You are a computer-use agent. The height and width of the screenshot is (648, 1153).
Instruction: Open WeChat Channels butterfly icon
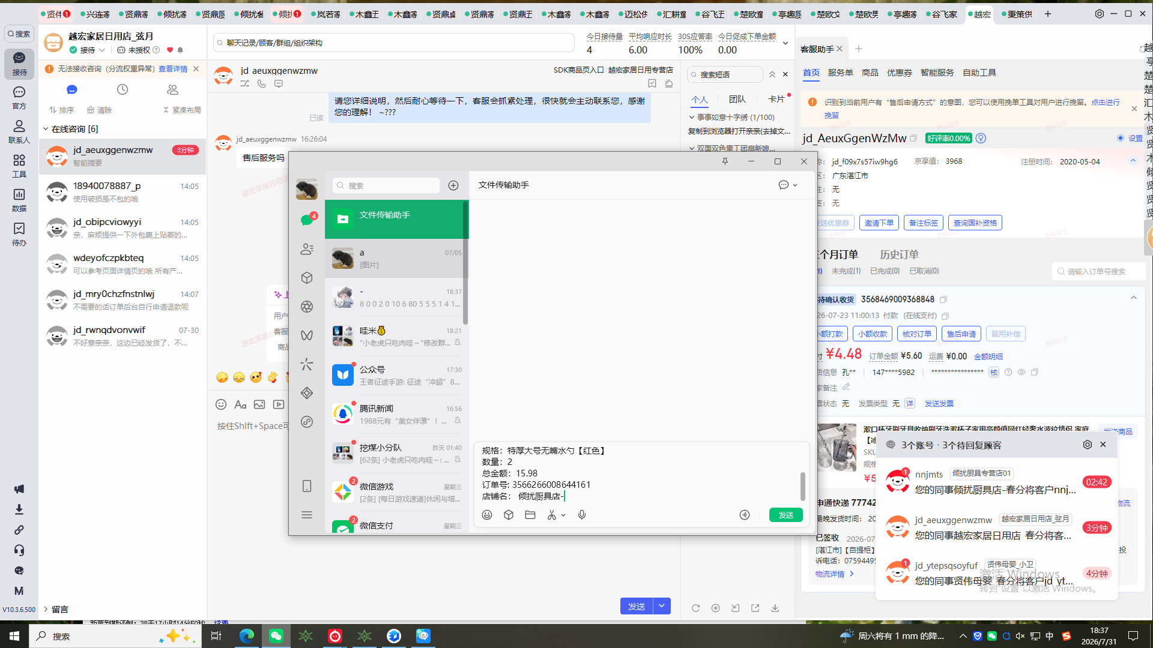tap(307, 335)
